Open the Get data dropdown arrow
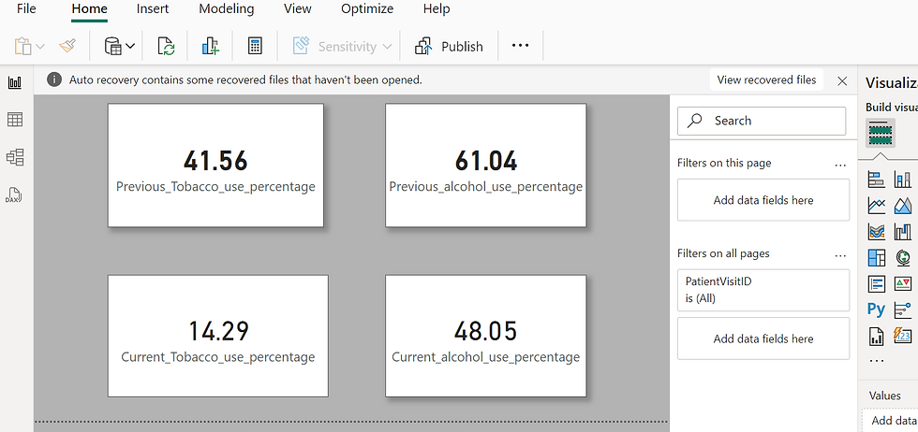Screen dimensions: 918x432 tap(130, 46)
